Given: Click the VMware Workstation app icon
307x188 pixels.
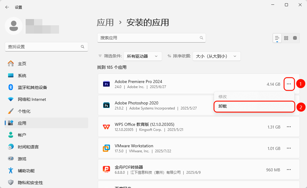Looking at the screenshot, I should point(106,148).
